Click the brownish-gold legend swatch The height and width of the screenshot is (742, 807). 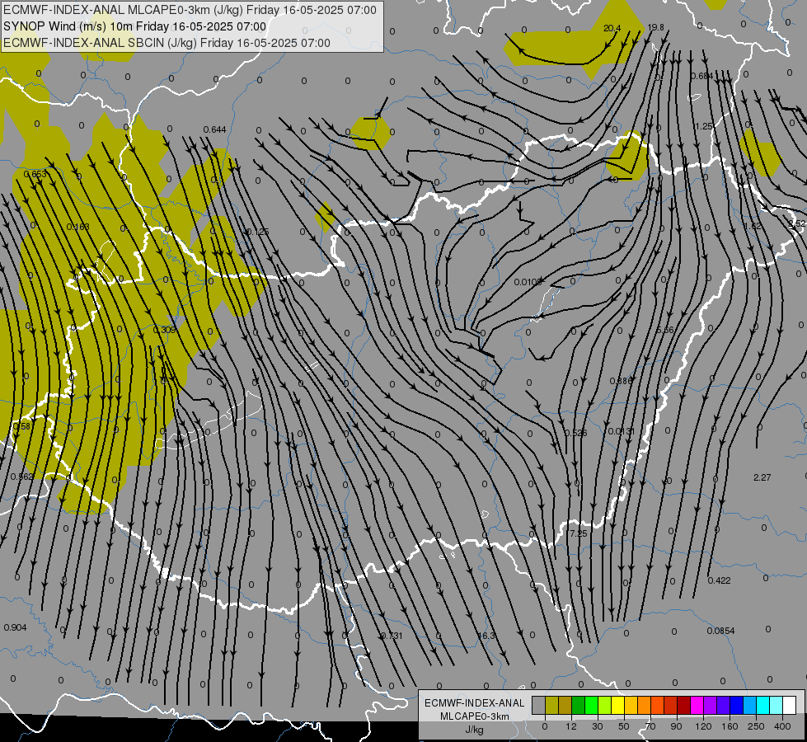pos(565,705)
